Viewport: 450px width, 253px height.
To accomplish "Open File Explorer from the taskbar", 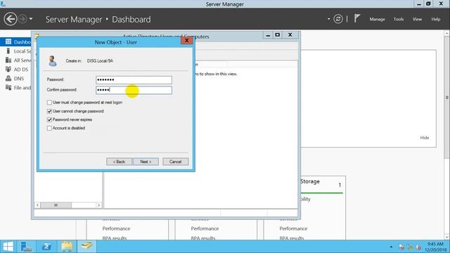I will click(67, 247).
